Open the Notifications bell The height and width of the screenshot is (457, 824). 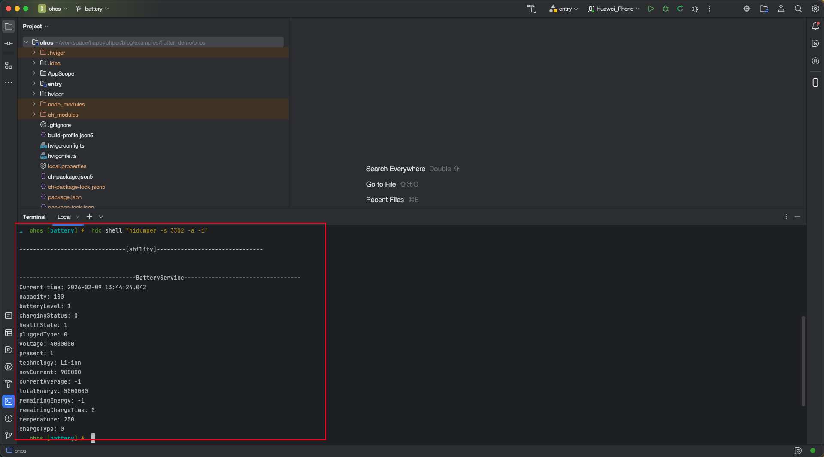[815, 26]
